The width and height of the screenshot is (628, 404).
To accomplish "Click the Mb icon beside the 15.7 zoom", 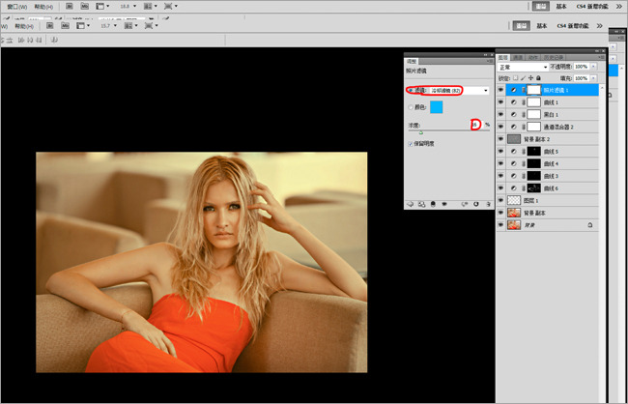I will [65, 26].
